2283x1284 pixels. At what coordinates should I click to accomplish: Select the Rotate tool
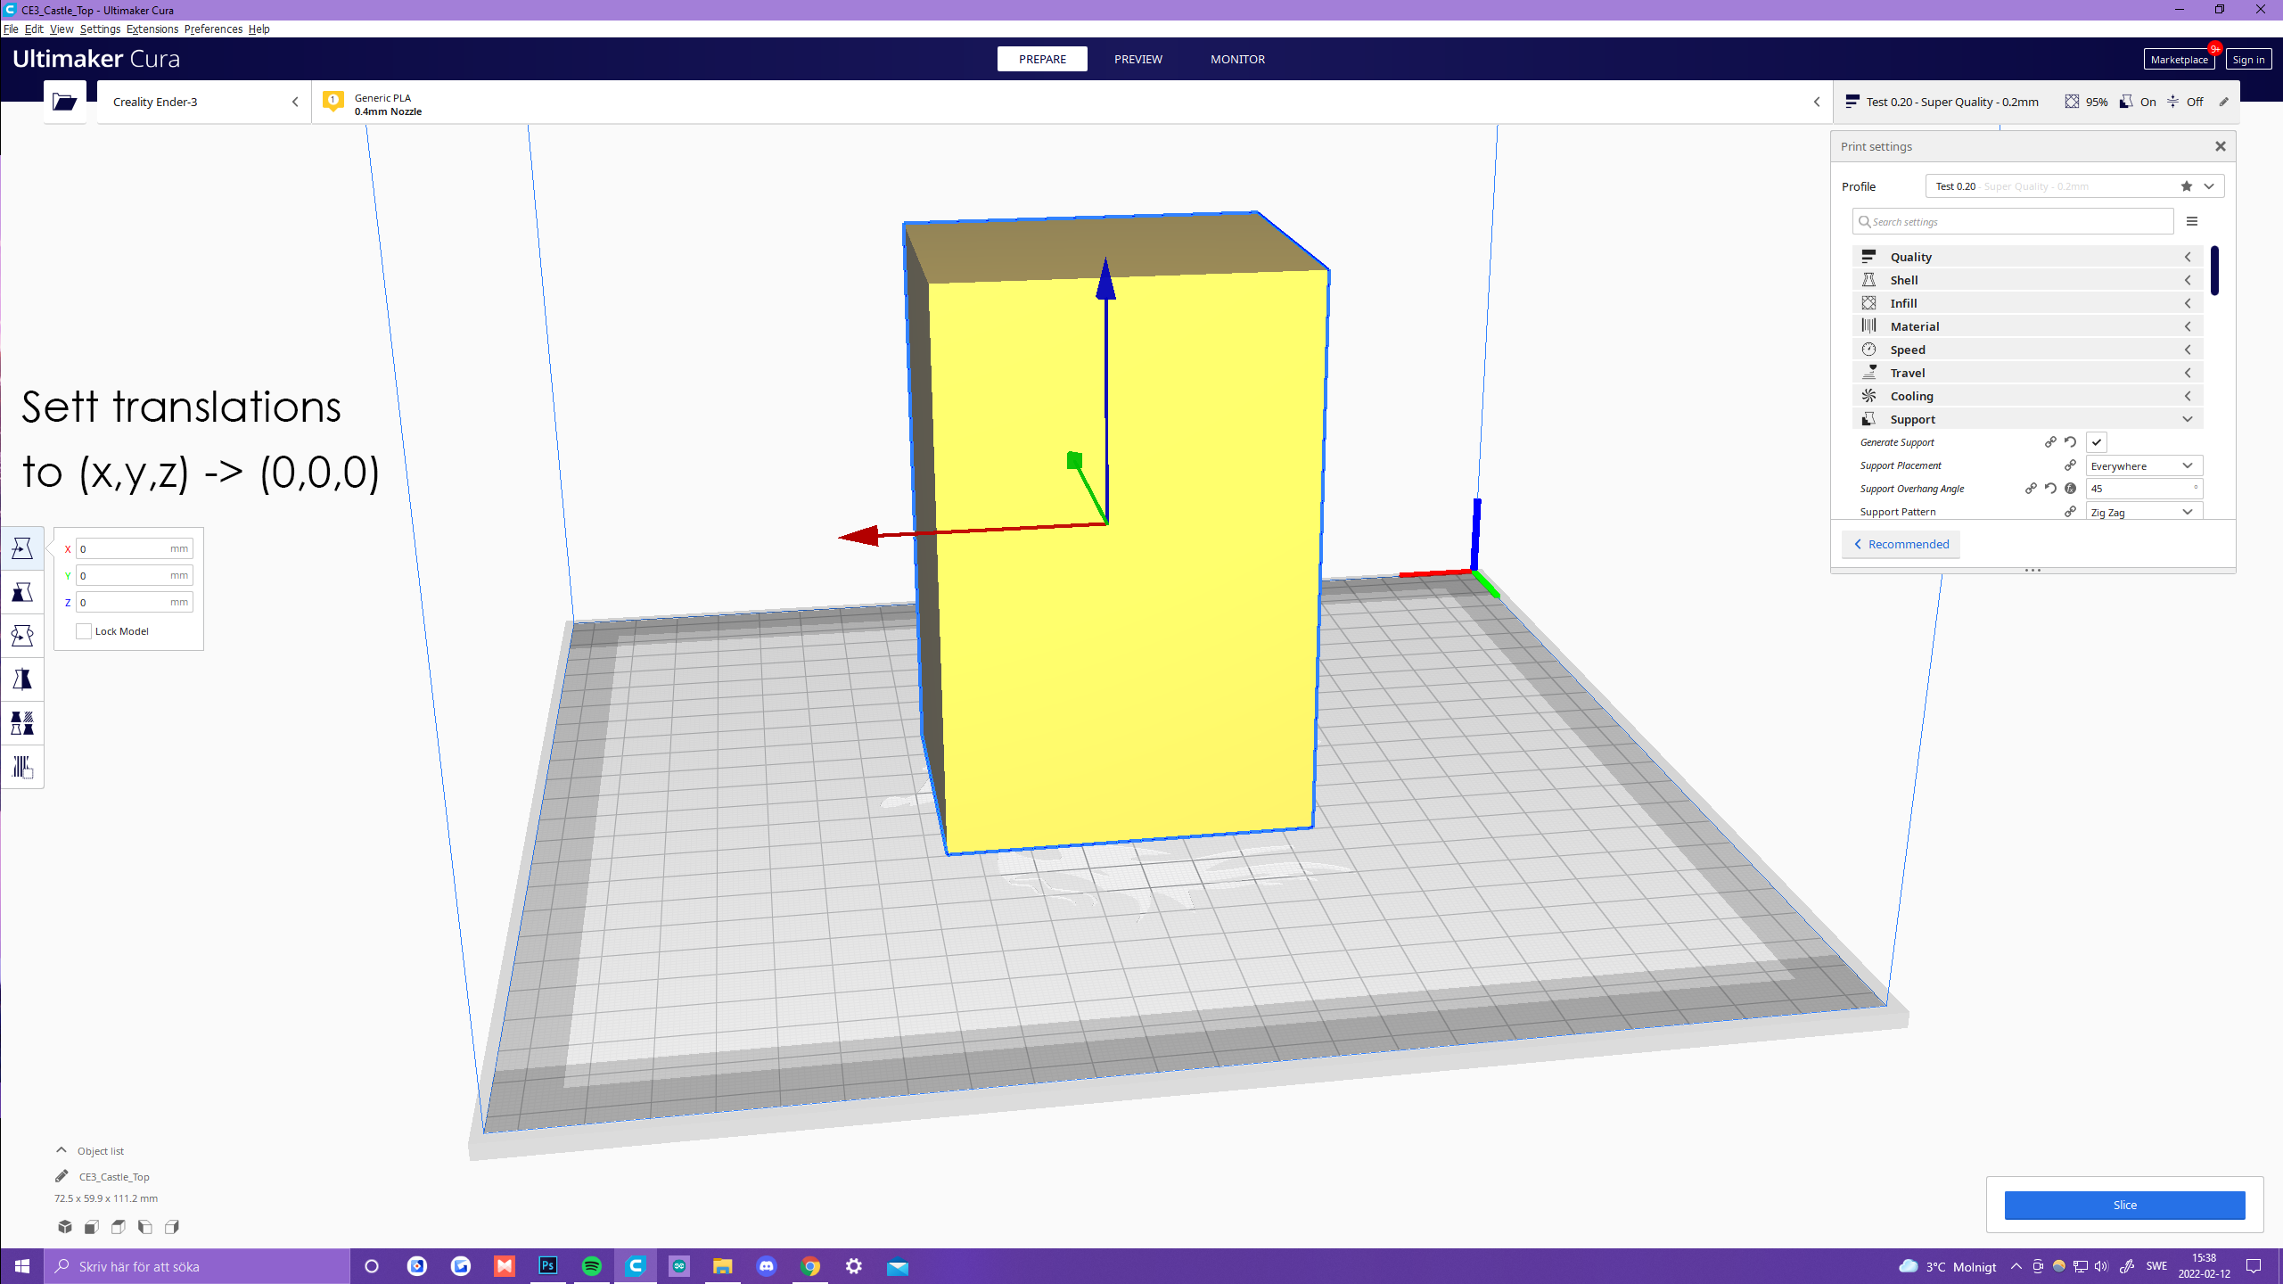coord(22,636)
